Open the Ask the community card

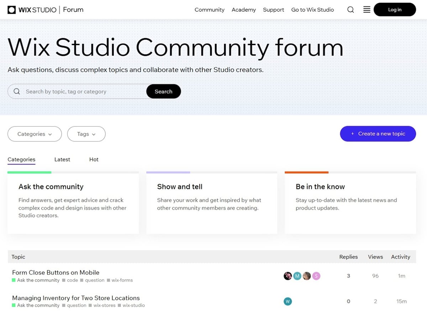point(73,203)
